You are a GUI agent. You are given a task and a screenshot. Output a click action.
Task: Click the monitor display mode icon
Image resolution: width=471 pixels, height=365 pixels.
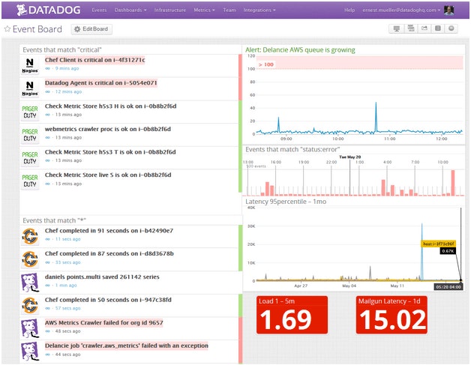[396, 28]
